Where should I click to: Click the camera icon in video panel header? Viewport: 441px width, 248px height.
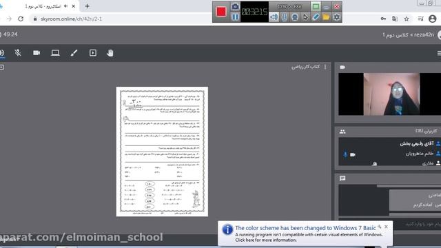(342, 68)
